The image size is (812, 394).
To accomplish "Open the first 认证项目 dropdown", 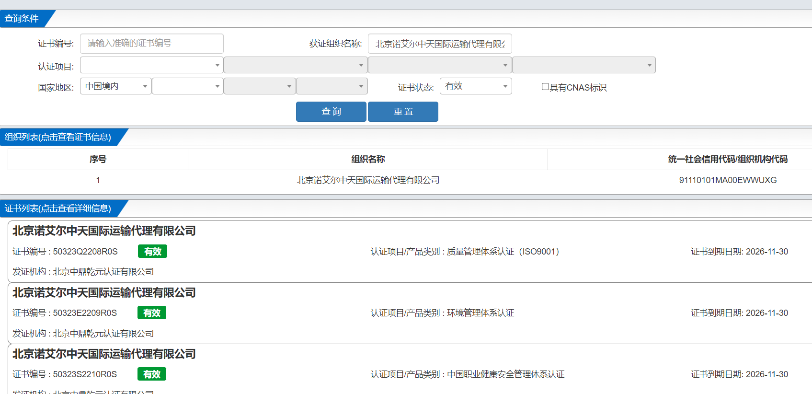I will [152, 65].
